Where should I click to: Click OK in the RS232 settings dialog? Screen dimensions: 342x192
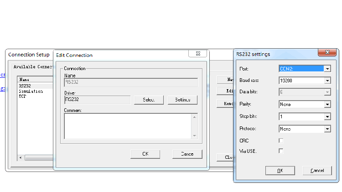[280, 171]
